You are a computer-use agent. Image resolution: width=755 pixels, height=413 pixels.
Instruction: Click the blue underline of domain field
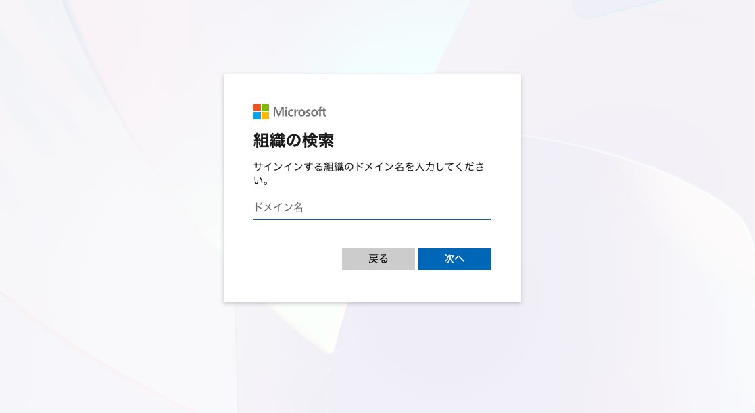point(372,219)
